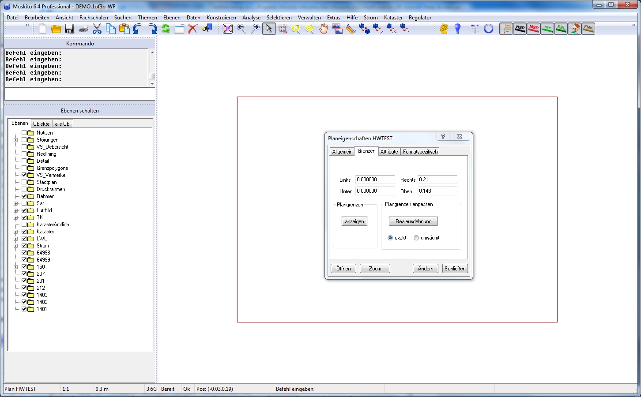Expand the Kataster layer node
This screenshot has width=641, height=397.
(16, 232)
